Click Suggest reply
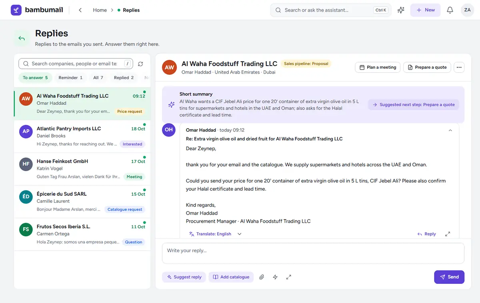 [184, 277]
